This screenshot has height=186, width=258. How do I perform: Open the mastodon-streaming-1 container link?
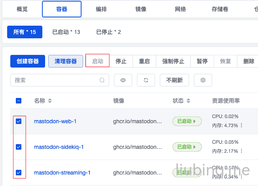pos(62,173)
